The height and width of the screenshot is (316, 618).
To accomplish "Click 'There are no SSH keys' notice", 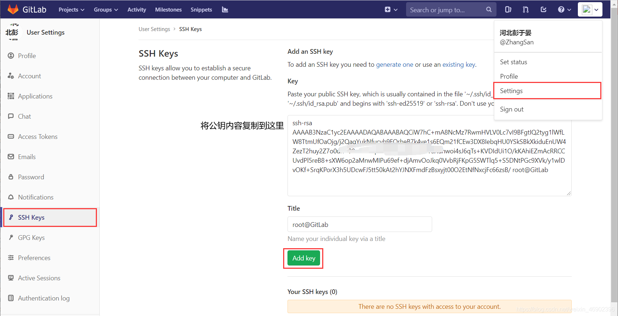I will [429, 307].
